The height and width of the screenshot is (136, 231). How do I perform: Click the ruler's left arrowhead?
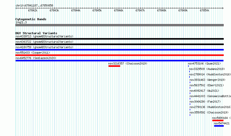pyautogui.click(x=16, y=8)
